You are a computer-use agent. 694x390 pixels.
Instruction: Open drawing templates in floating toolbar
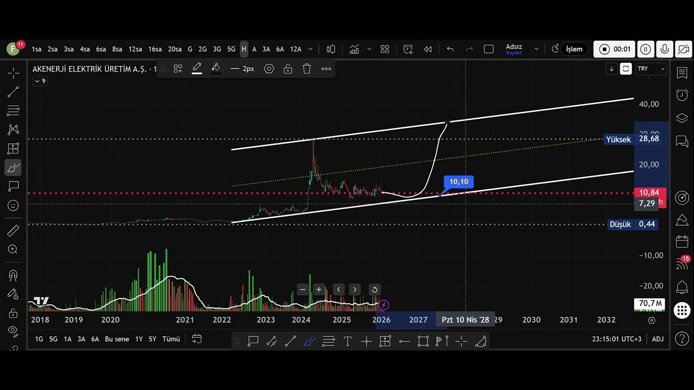pos(178,69)
